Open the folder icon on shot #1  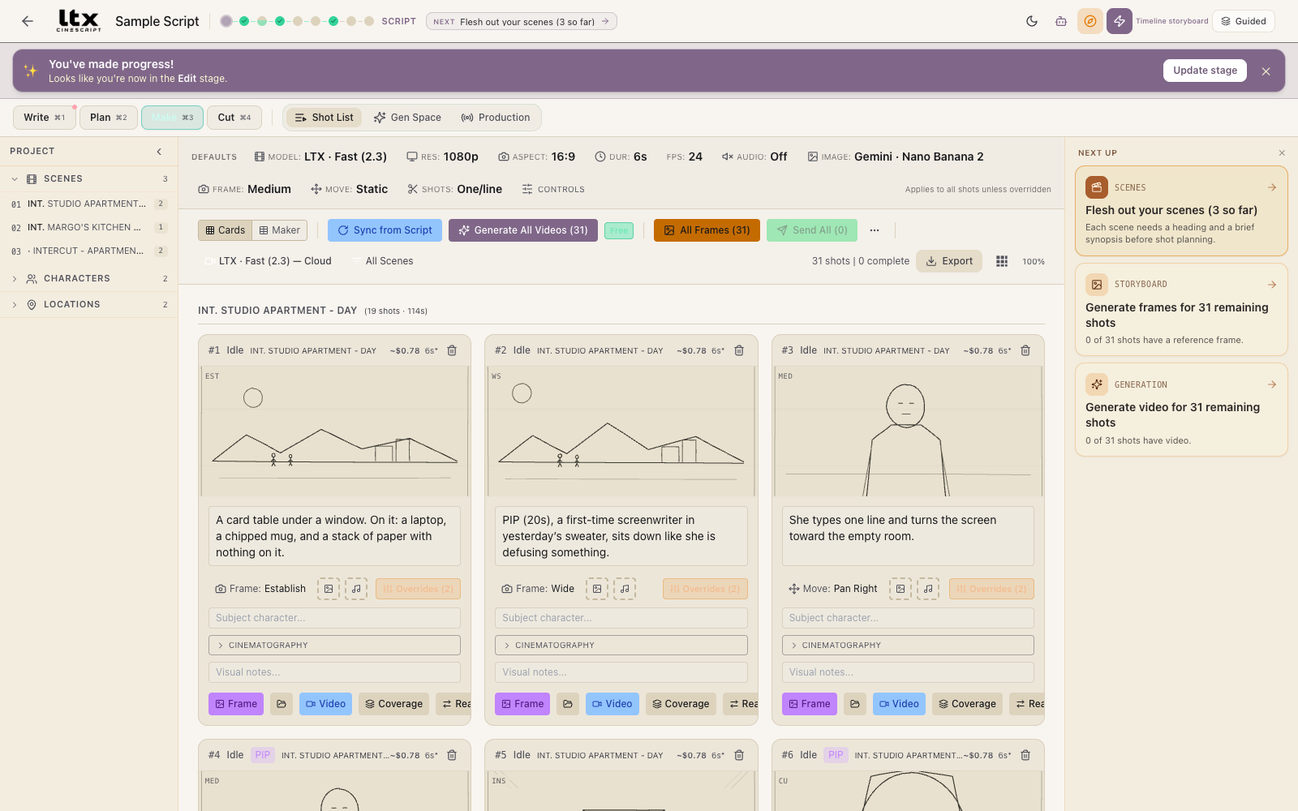click(282, 704)
